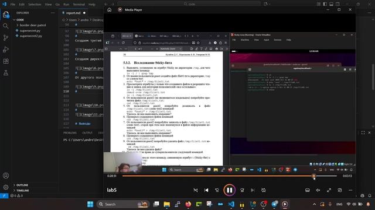Open File Explorer from the taskbar

pyautogui.click(x=166, y=204)
